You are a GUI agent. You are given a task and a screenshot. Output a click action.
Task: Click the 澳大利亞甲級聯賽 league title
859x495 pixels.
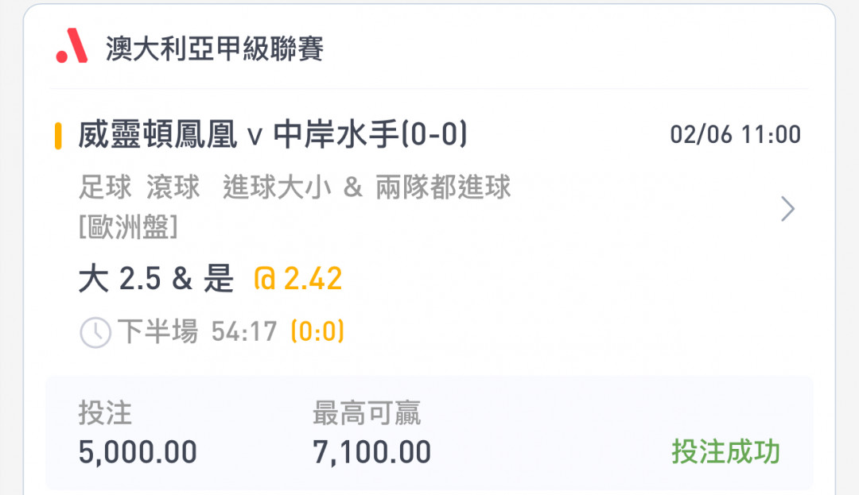(x=214, y=48)
